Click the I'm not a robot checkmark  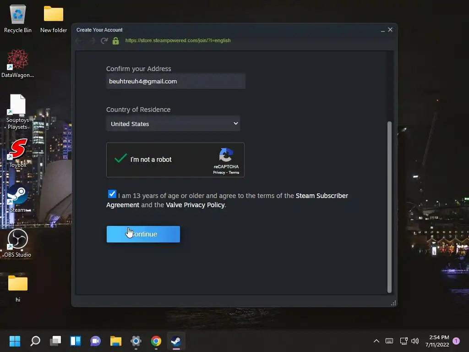pos(120,158)
